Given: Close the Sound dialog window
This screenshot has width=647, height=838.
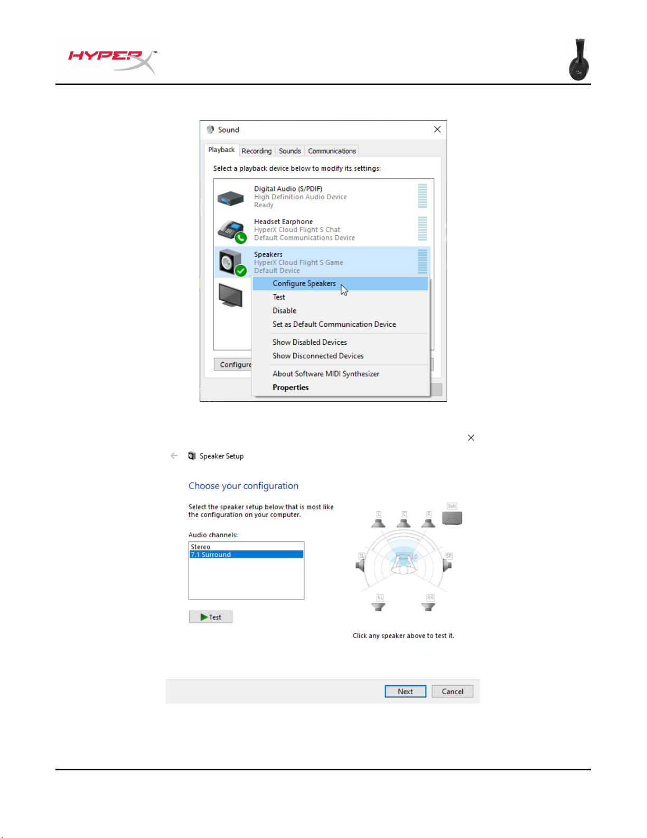Looking at the screenshot, I should [437, 130].
